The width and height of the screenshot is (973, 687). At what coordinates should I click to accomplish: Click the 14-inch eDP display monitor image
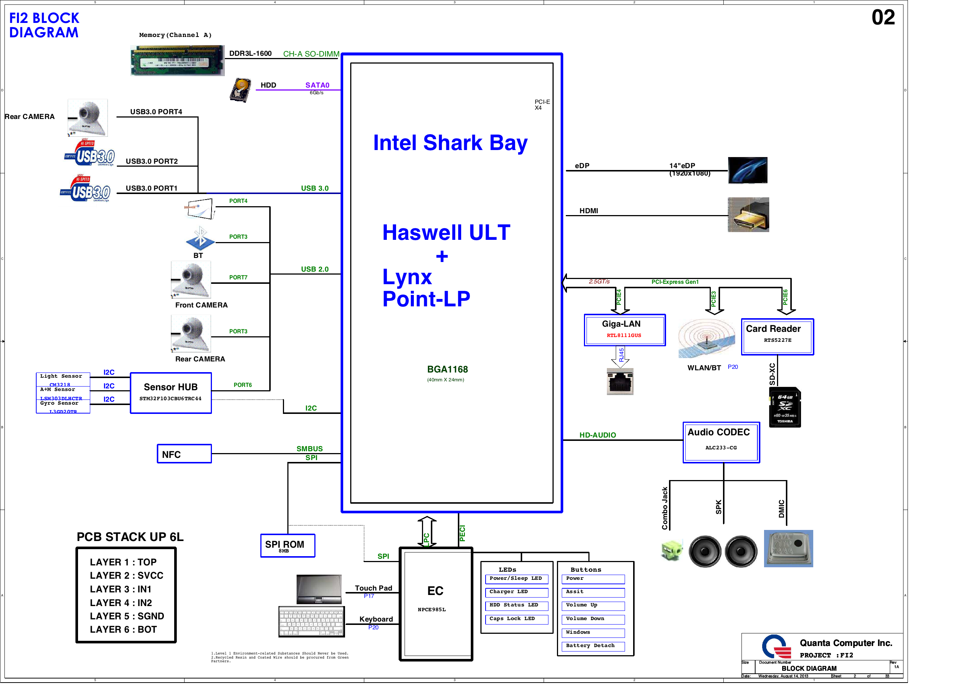(x=747, y=170)
